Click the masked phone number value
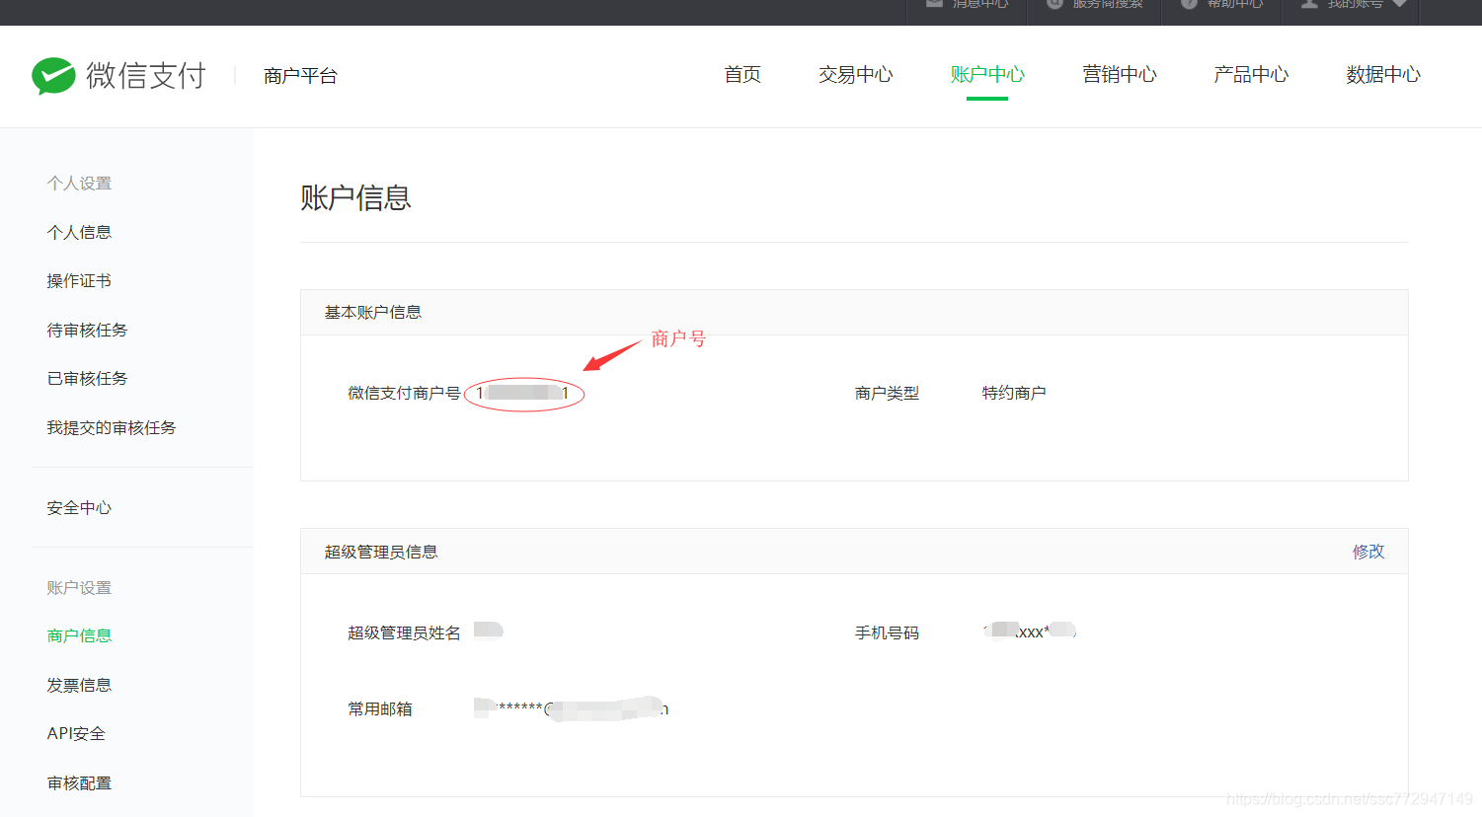1482x817 pixels. click(1029, 631)
